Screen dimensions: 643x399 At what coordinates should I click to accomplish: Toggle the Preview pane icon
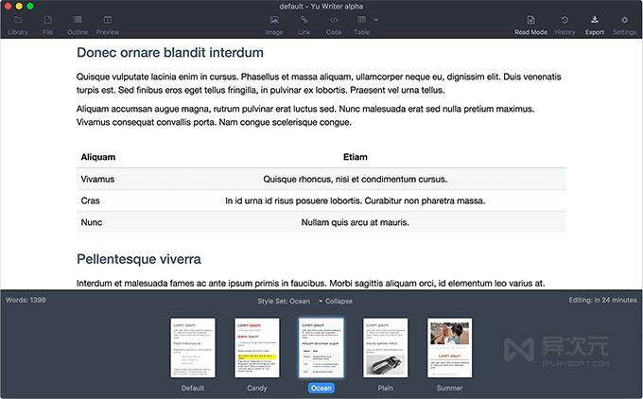coord(108,20)
